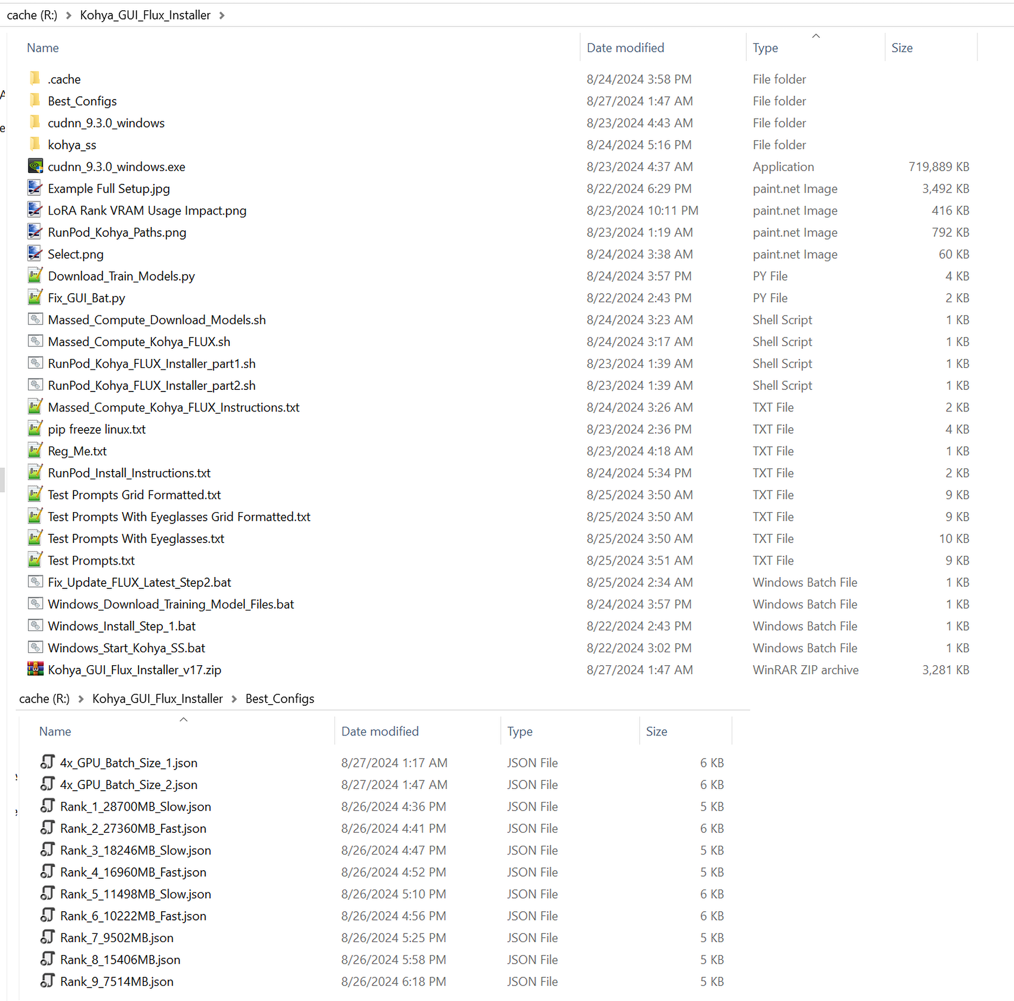Select Test Prompts With Eyeglasses.txt file name
Image resolution: width=1014 pixels, height=1001 pixels.
136,539
